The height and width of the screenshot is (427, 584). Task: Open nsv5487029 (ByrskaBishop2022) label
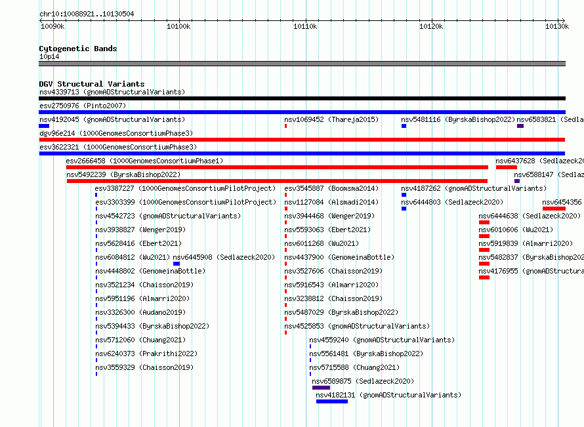(x=341, y=312)
